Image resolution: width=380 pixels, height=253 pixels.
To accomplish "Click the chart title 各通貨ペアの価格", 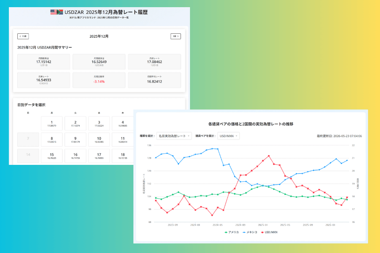I will (250, 124).
